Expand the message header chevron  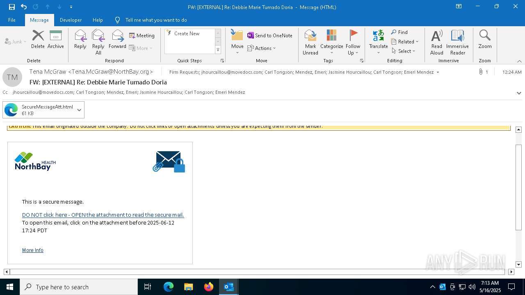tap(519, 93)
